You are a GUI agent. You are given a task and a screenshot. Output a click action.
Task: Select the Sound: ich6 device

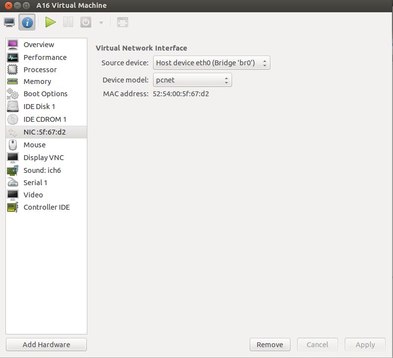pos(42,170)
